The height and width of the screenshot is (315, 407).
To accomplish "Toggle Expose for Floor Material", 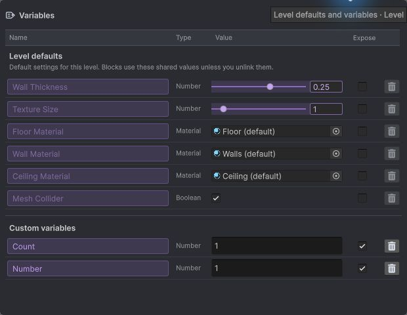I will [x=362, y=131].
